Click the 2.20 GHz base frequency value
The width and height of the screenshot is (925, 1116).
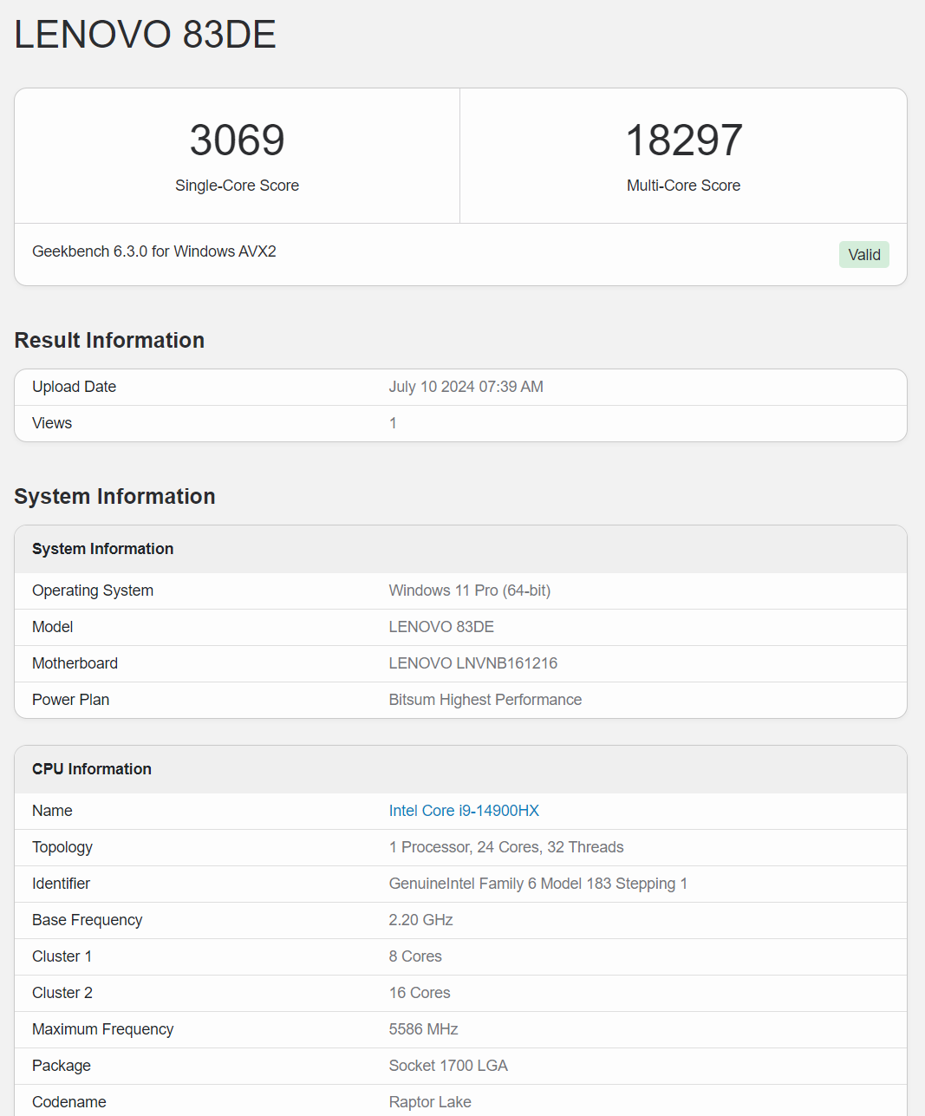[420, 920]
